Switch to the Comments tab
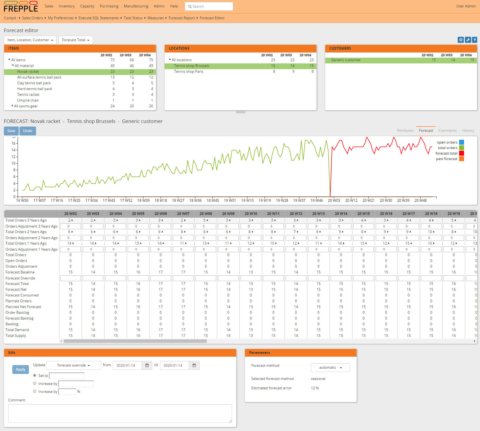480x431 pixels. click(448, 130)
